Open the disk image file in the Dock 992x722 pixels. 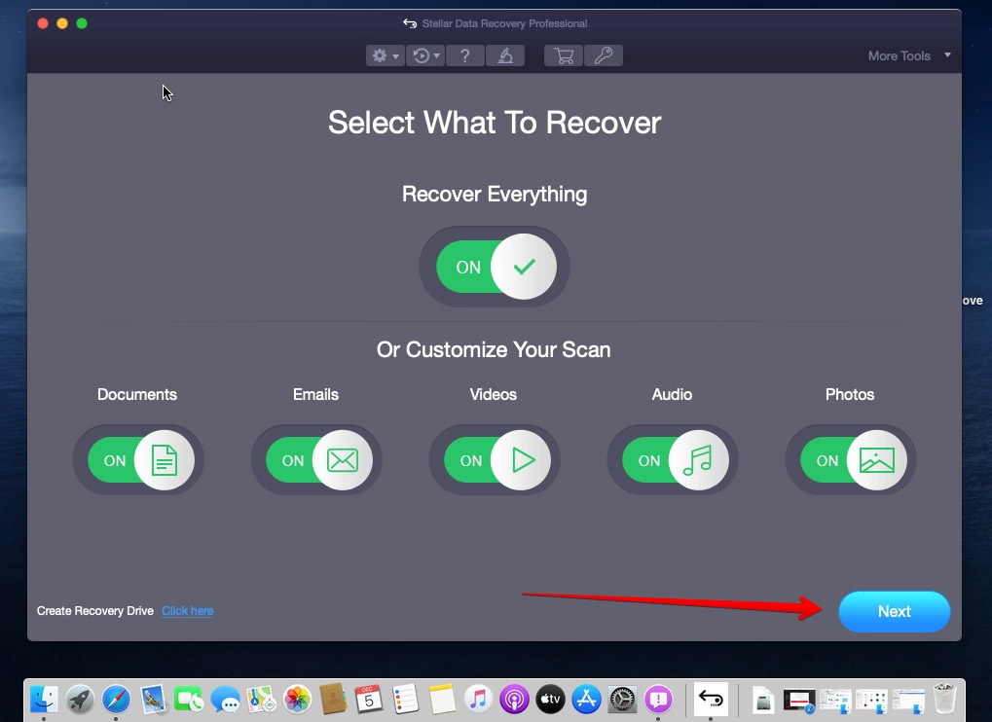(763, 702)
